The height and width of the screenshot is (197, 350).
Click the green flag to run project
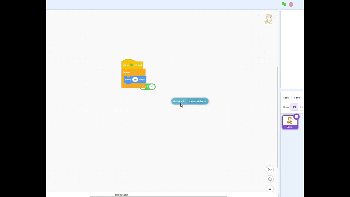[284, 4]
